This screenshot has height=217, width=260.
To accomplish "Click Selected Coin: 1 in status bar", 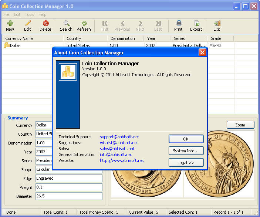I will click(183, 212).
